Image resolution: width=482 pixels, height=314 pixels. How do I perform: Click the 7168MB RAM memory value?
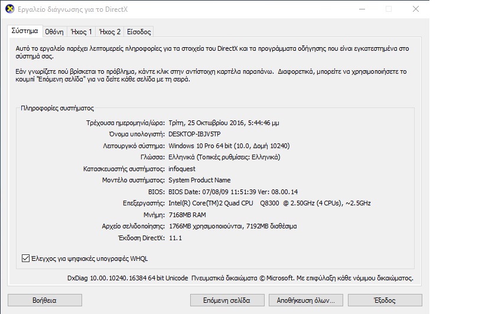[x=188, y=214]
